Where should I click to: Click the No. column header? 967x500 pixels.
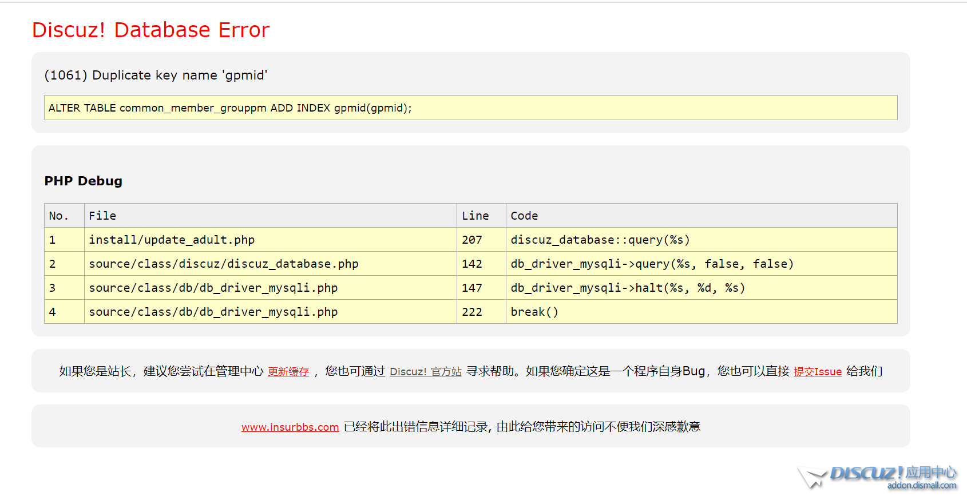[64, 216]
